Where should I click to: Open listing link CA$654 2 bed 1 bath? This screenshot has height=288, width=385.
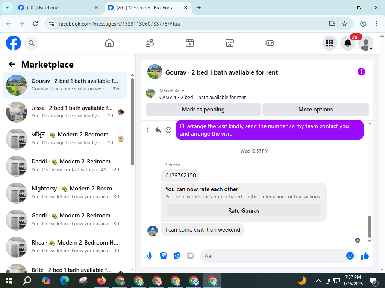(202, 97)
